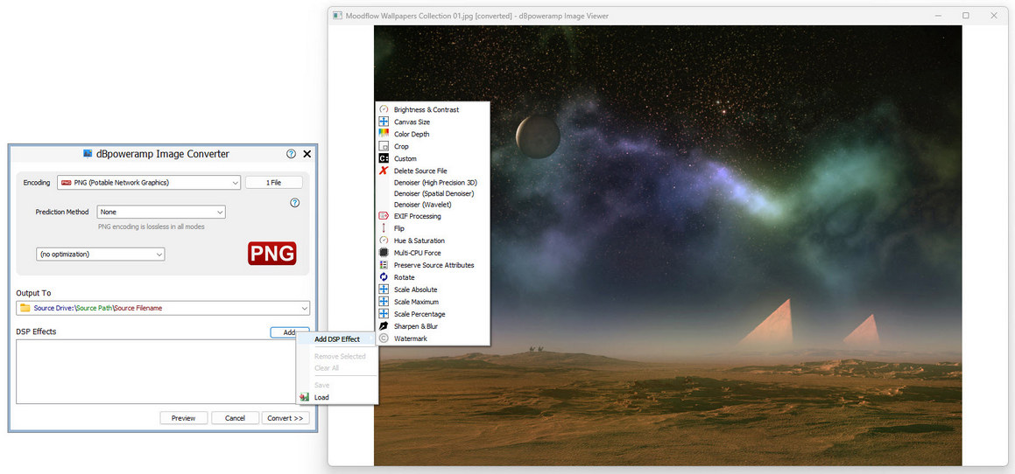Click the help icon in converter title bar
Viewport: 1015px width, 474px height.
[292, 154]
